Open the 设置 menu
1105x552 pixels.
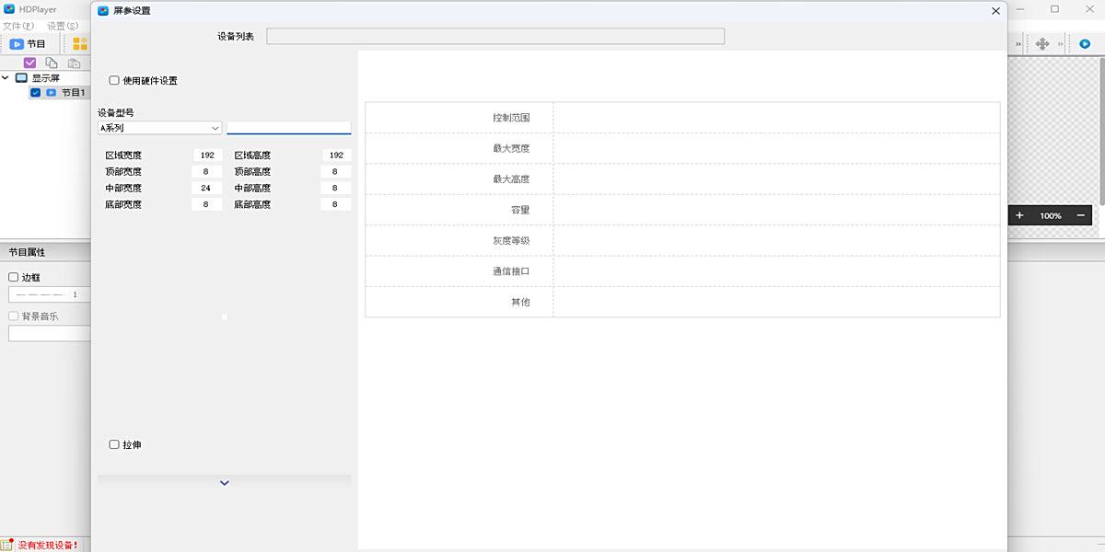pos(62,26)
